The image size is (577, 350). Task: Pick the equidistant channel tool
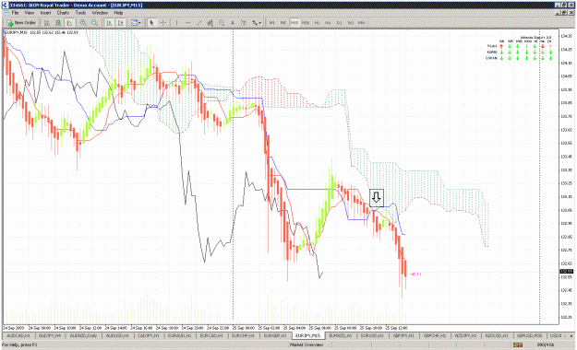pos(210,23)
